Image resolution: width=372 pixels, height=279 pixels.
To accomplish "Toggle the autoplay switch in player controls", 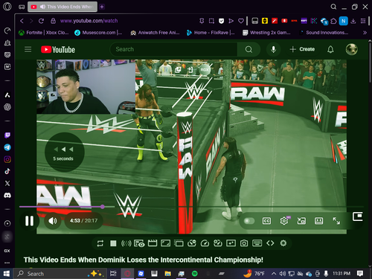I will click(249, 221).
